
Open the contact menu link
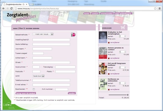coord(95,14)
